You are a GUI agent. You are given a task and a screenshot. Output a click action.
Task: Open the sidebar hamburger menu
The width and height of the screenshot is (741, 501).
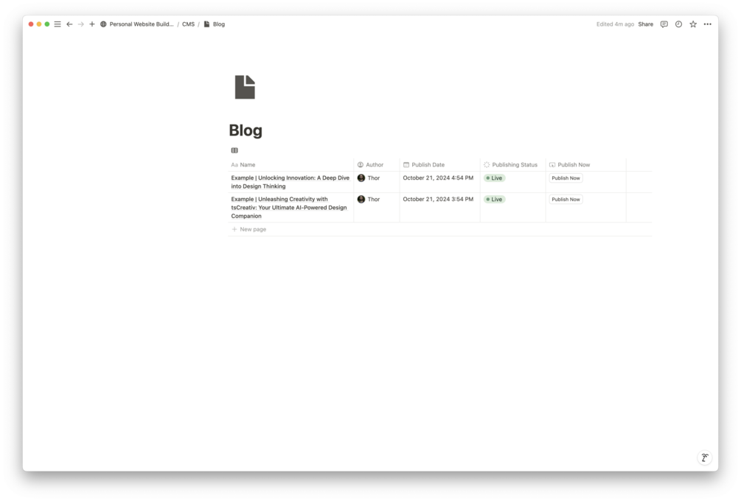(58, 24)
